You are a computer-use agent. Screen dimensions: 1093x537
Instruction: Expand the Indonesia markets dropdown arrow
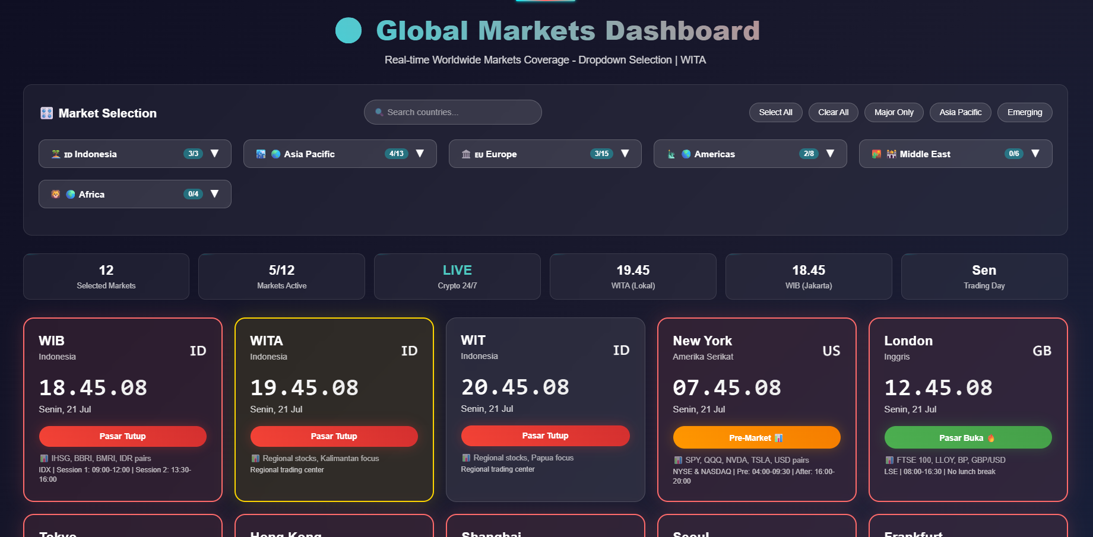pyautogui.click(x=215, y=154)
